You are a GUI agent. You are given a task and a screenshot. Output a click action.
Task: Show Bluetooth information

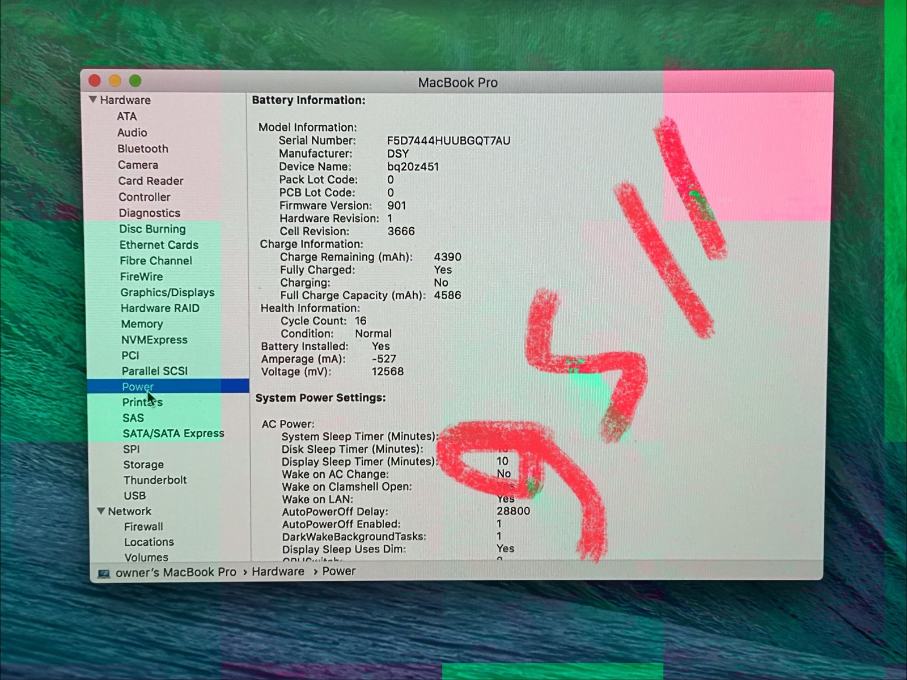click(143, 148)
